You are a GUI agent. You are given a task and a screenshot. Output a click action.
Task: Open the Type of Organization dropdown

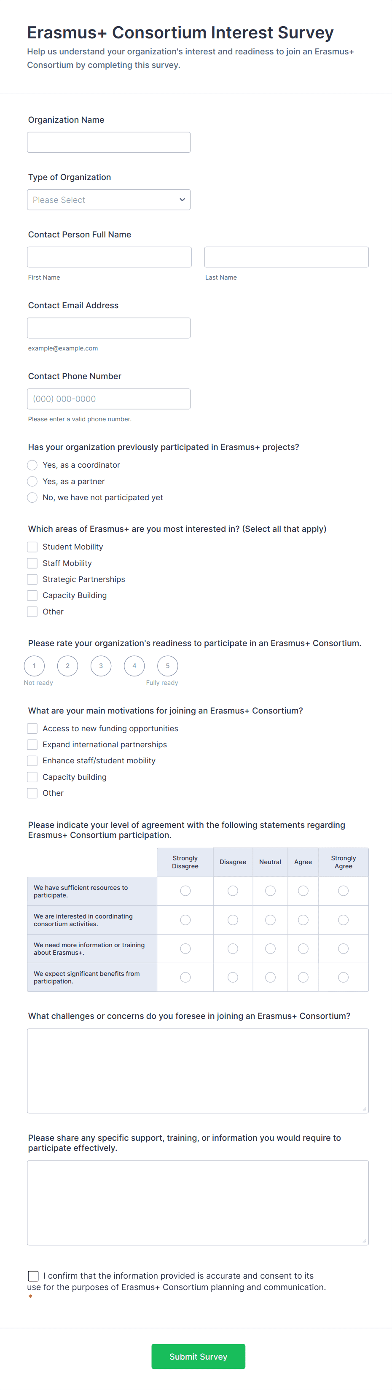tap(108, 199)
